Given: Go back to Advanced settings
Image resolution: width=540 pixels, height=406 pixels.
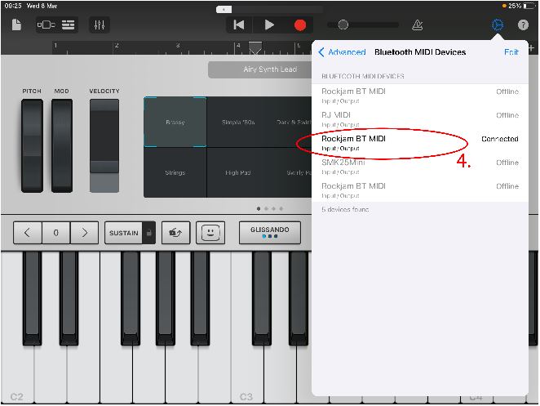Looking at the screenshot, I should (342, 52).
